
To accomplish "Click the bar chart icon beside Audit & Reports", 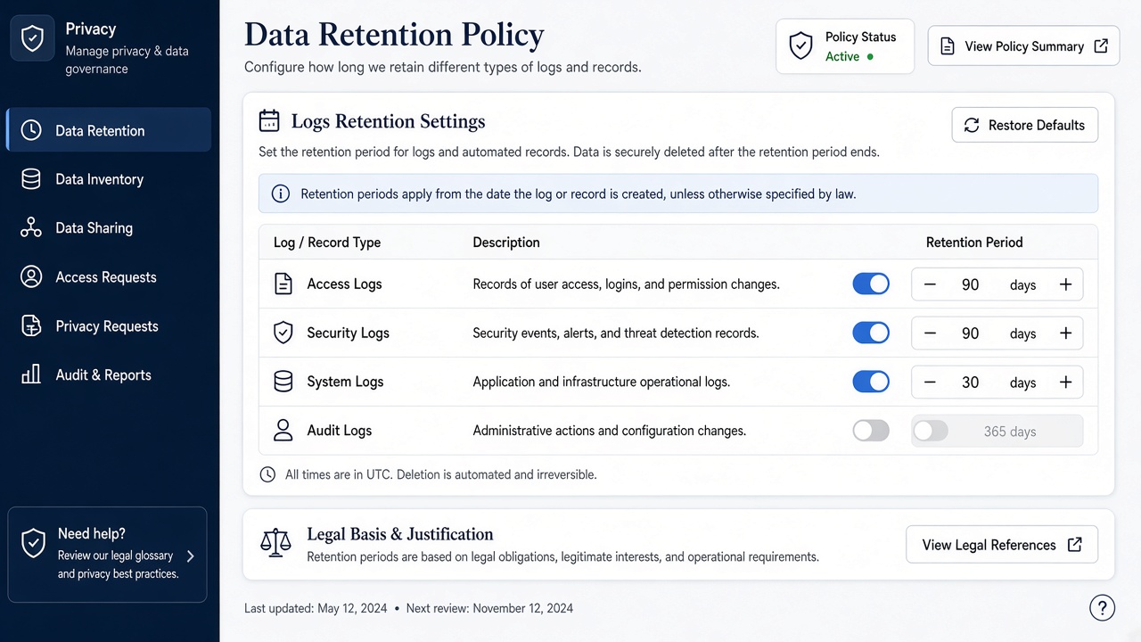I will point(31,374).
